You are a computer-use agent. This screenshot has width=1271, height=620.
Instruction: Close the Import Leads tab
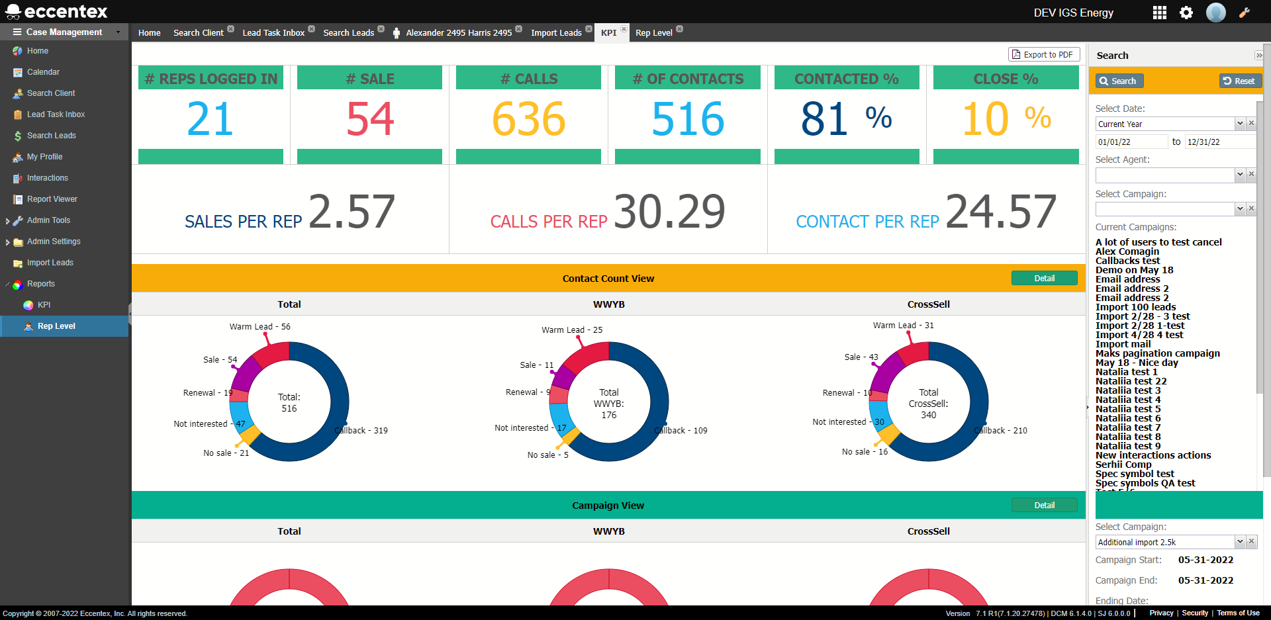coord(588,29)
